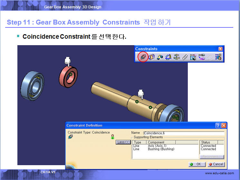Click the Reuse Pattern icon
This screenshot has height=180, width=240.
coord(218,57)
